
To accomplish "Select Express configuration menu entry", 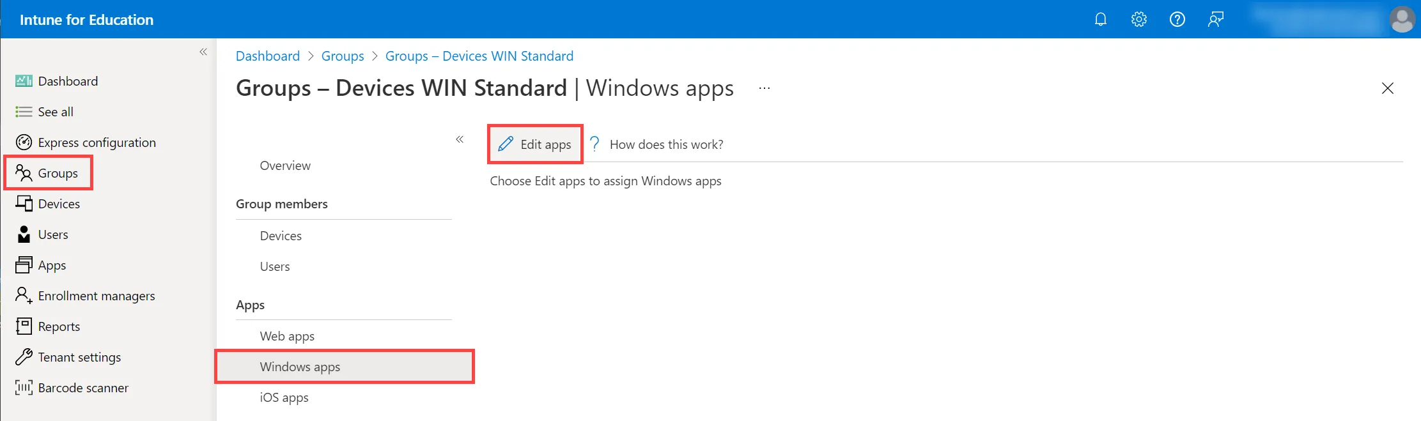I will click(97, 142).
